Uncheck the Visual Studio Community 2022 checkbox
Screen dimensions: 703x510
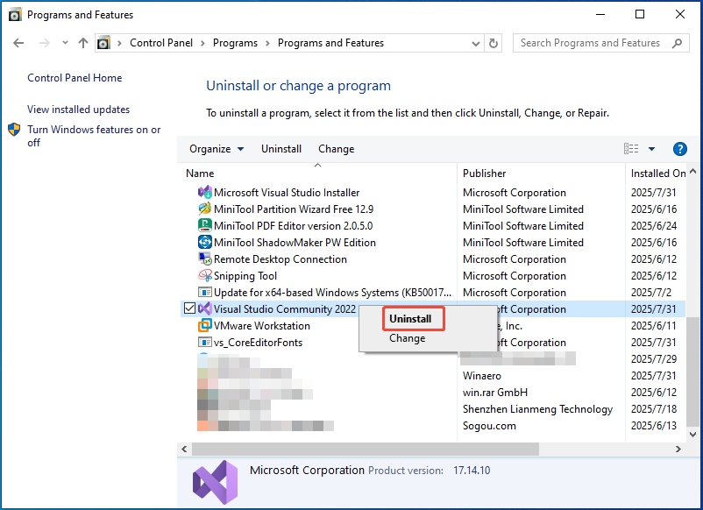click(189, 308)
